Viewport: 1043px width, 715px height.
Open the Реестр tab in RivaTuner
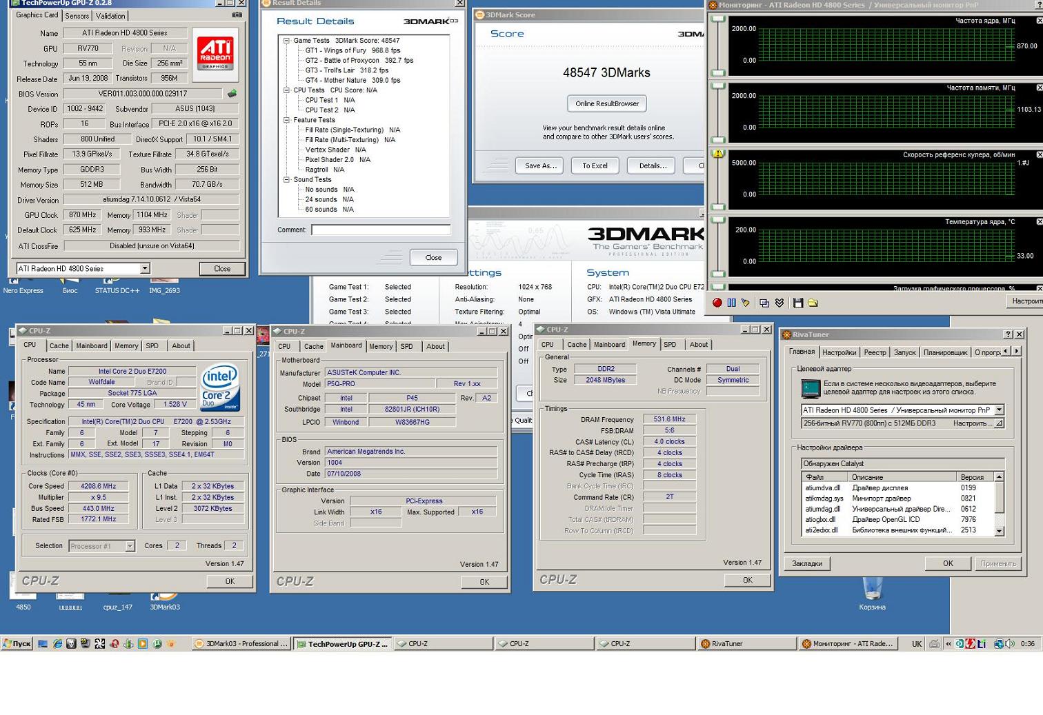click(875, 352)
